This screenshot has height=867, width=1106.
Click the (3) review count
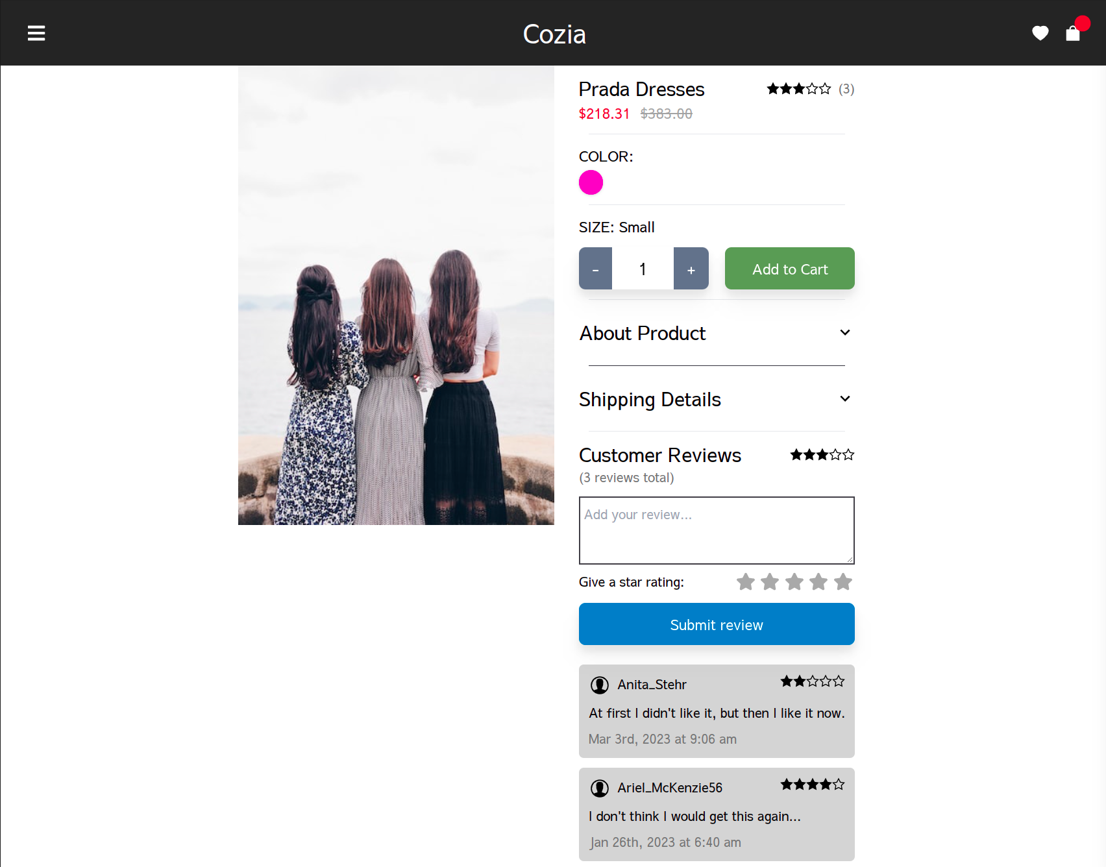[846, 89]
